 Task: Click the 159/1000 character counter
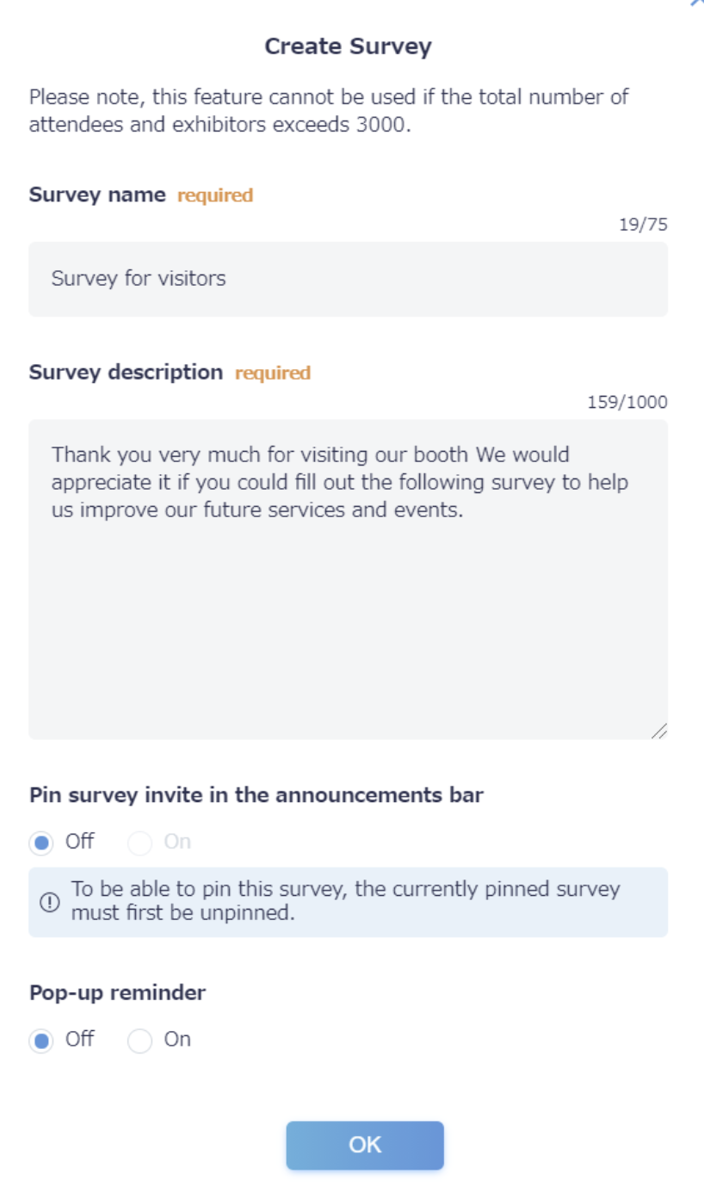click(627, 403)
